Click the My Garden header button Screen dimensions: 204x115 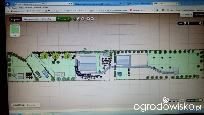[199, 15]
